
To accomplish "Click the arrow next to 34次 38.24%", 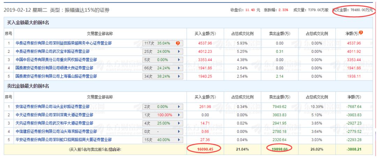I will (x=179, y=76).
